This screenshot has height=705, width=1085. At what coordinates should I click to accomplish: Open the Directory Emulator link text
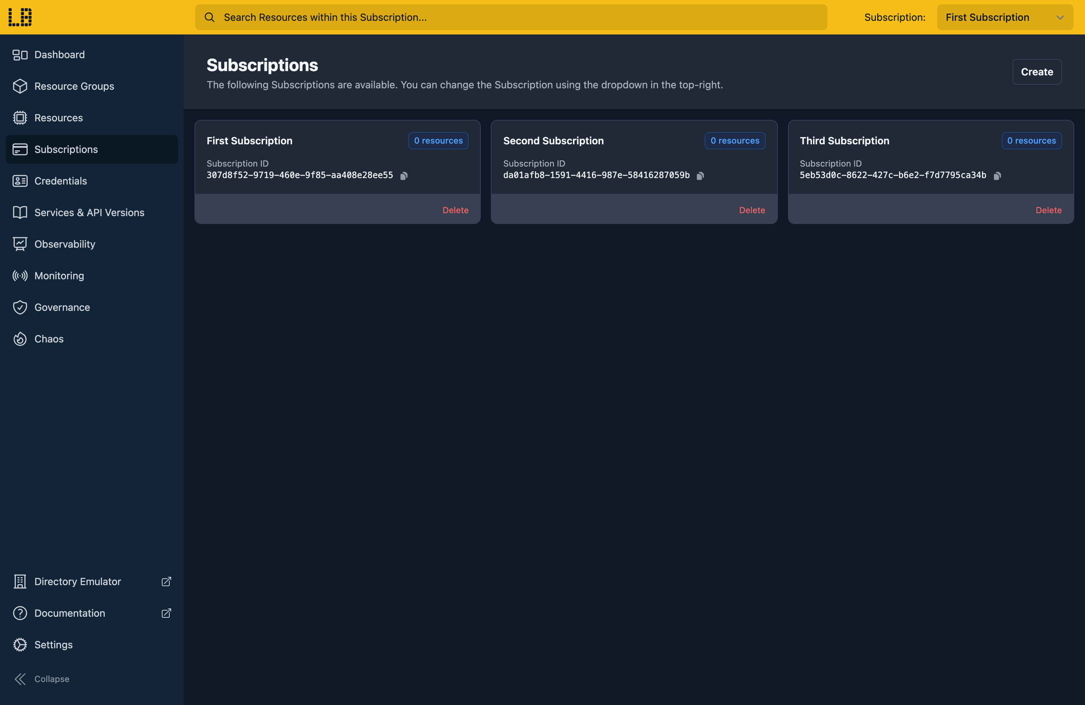(x=78, y=582)
